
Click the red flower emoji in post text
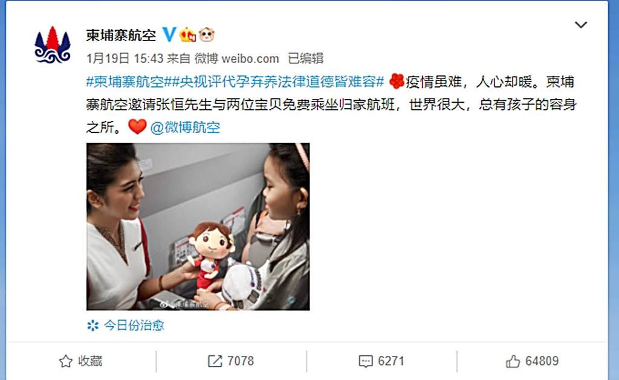397,82
